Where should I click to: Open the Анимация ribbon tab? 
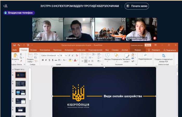tap(69, 50)
